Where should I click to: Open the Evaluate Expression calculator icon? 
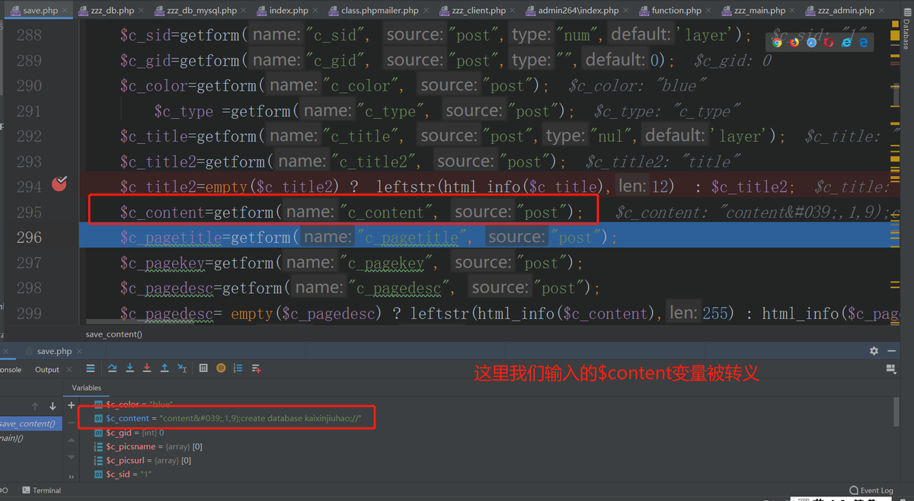tap(203, 369)
